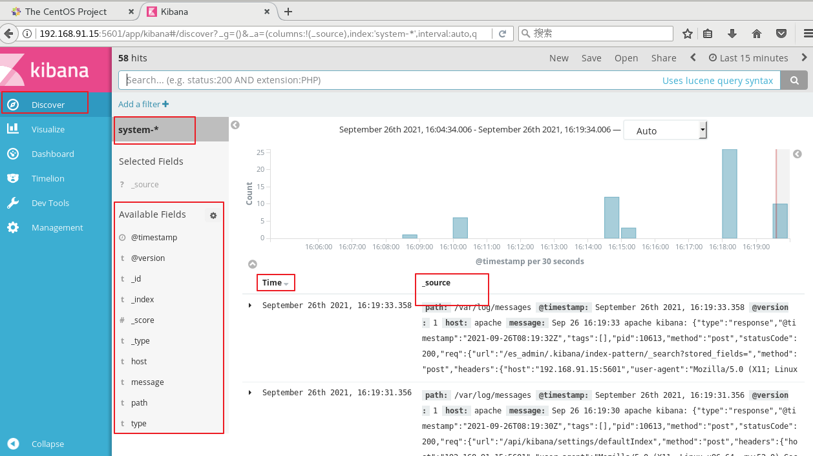Move time range forward with right chevron

pyautogui.click(x=804, y=57)
